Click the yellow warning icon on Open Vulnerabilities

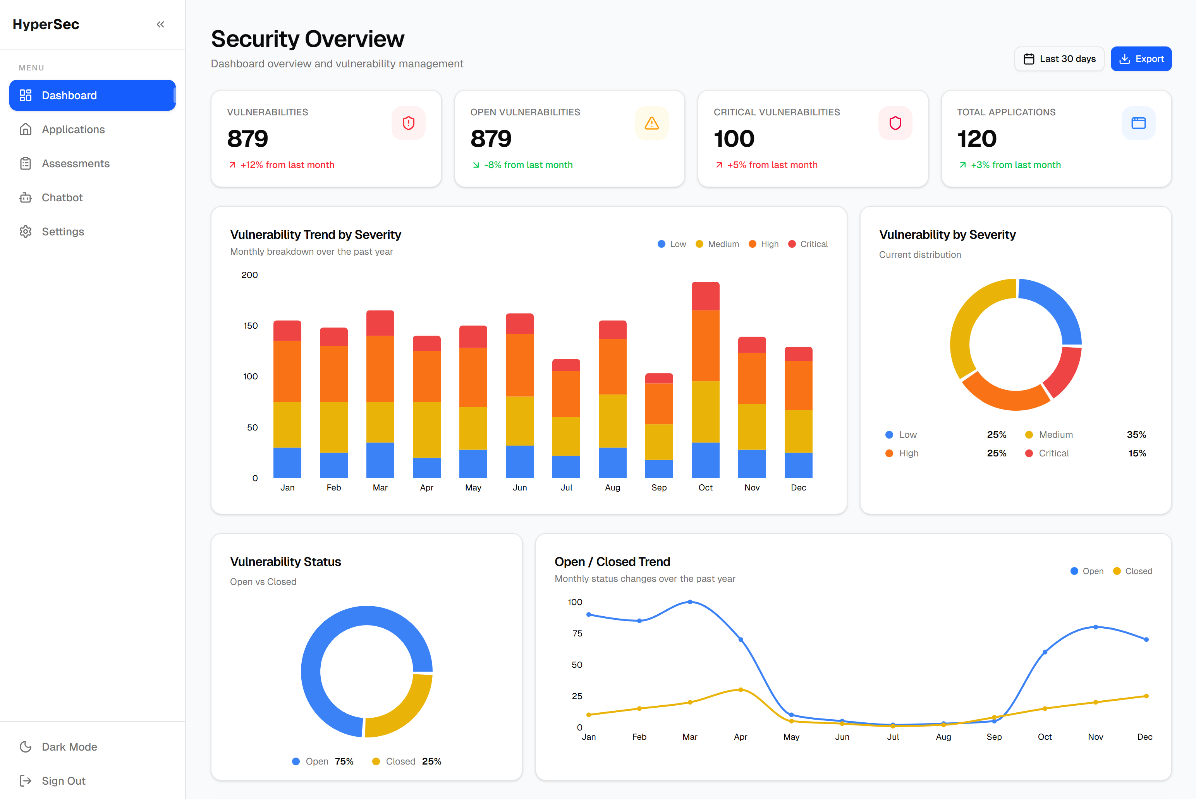(x=651, y=123)
